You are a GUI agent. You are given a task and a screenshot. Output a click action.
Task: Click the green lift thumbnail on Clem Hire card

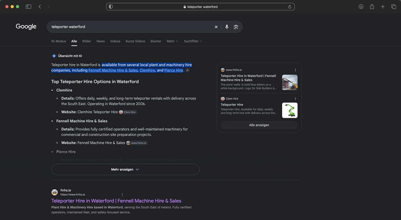[290, 110]
